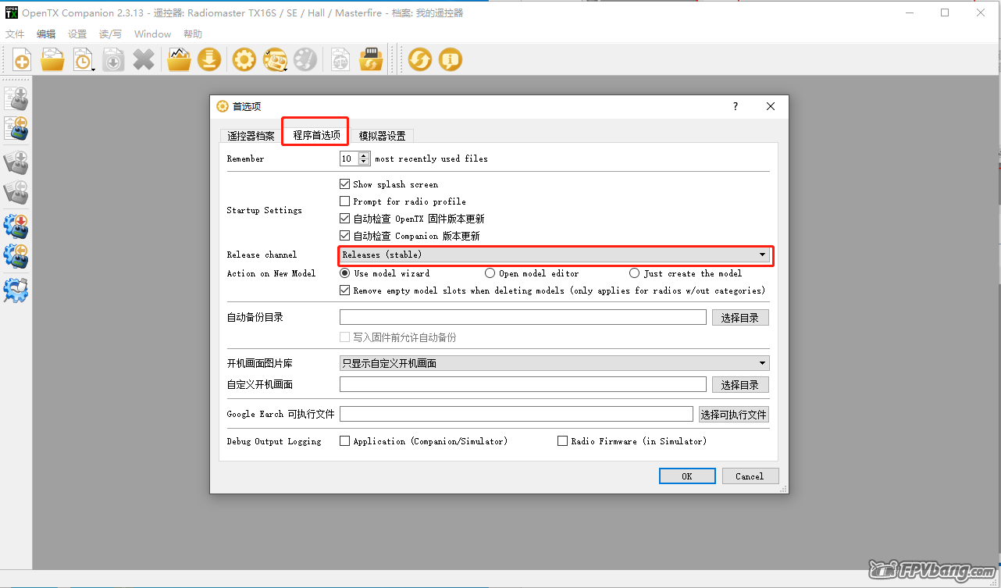The image size is (1001, 588).
Task: Select Use model wizard radio button
Action: [344, 273]
